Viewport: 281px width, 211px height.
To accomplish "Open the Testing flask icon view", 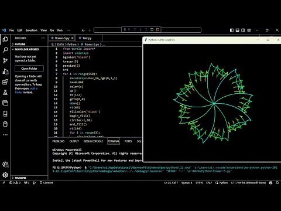I will click(x=5, y=93).
